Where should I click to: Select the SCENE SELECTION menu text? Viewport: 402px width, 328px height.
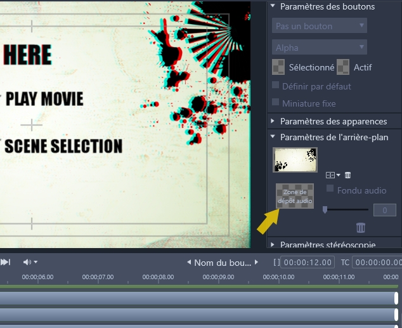pyautogui.click(x=63, y=146)
